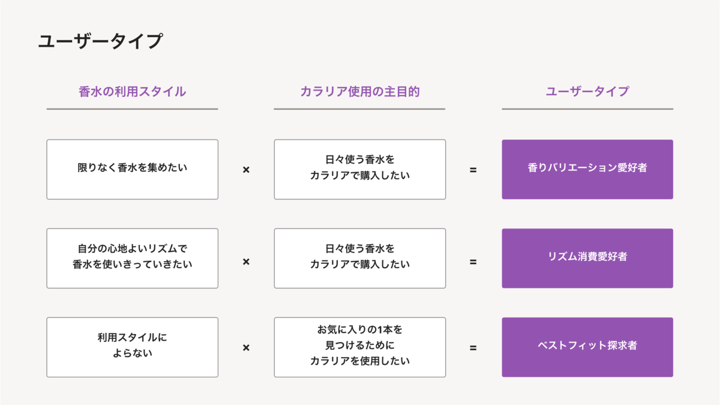Click the equals sign beside 香りバリエーション愛好者
This screenshot has width=720, height=405.
pos(473,170)
